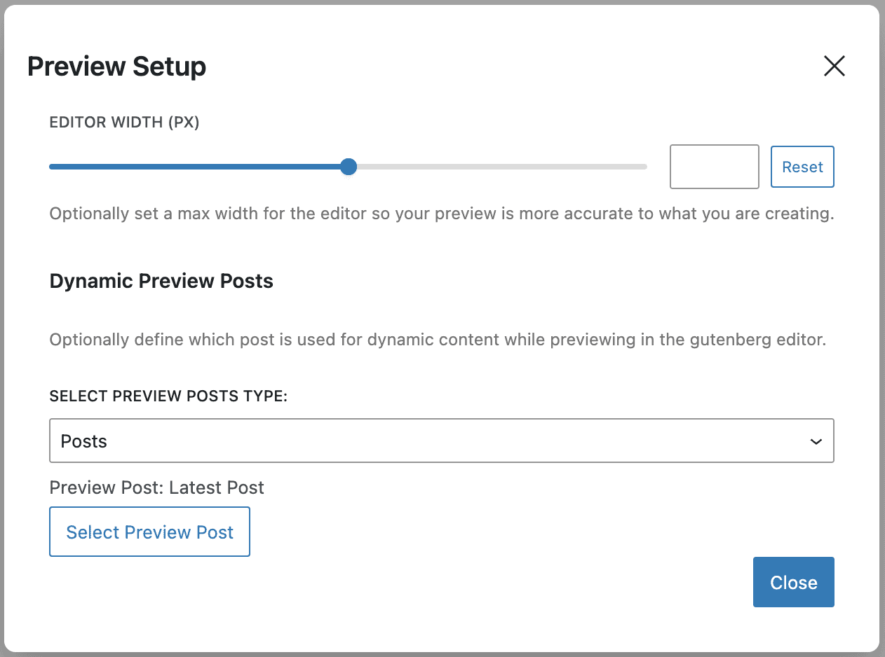Click the editor width slider handle

pos(349,167)
